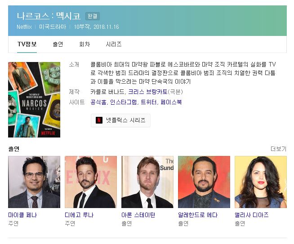Click 디에고 루나's photo thumbnail
294x244 pixels.
click(91, 182)
